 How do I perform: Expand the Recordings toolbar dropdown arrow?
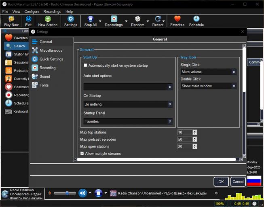(x=126, y=21)
